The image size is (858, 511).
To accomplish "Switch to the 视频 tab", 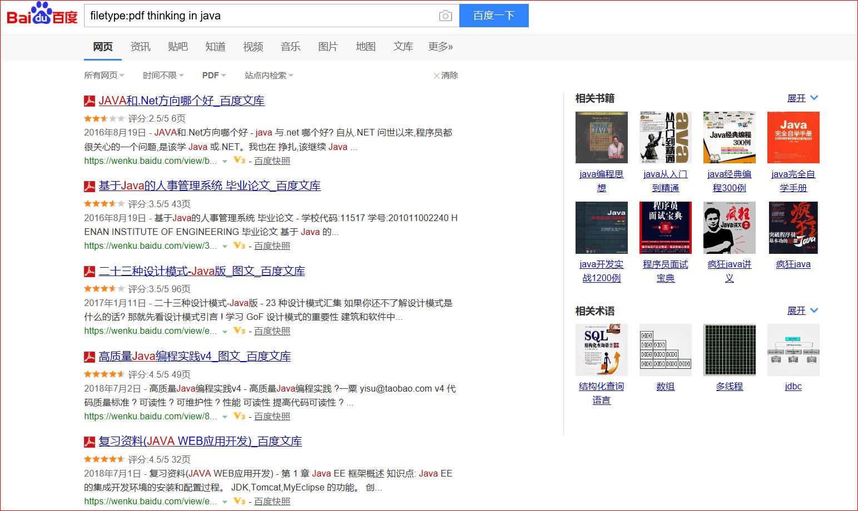I will pos(253,47).
